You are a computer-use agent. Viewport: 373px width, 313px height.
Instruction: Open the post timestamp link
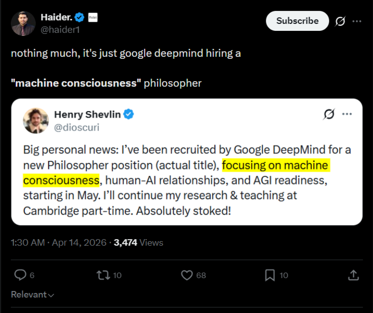click(58, 243)
